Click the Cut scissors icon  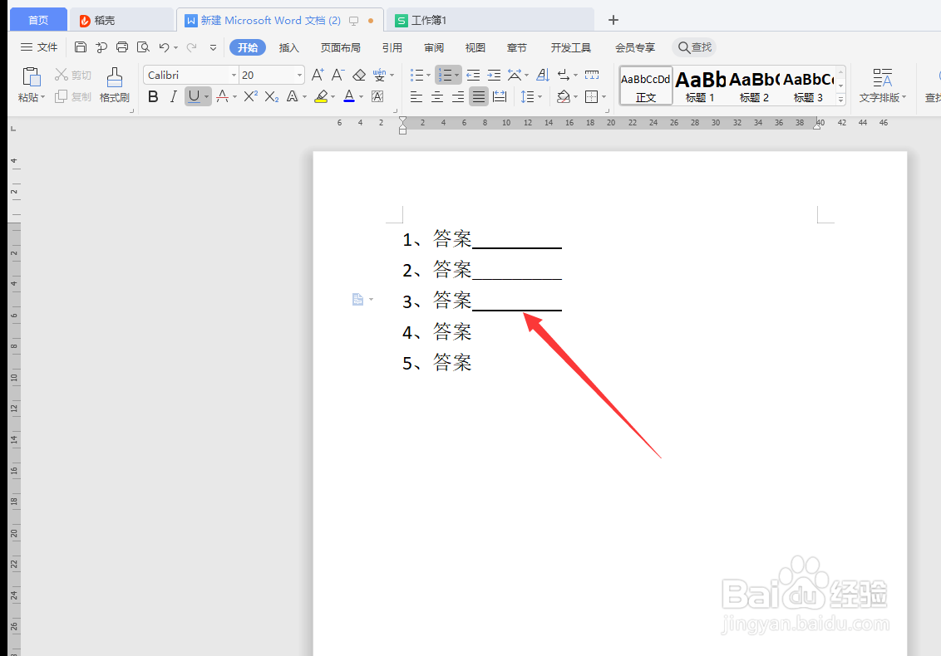[62, 75]
